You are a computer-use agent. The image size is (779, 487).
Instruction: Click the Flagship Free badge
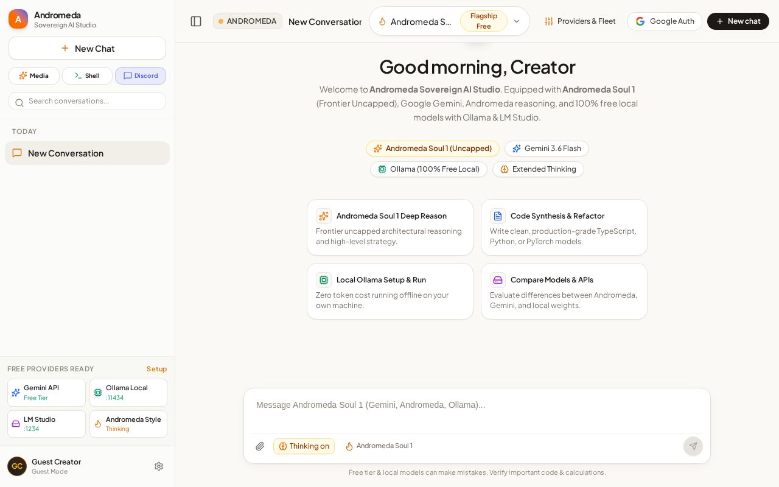[484, 21]
